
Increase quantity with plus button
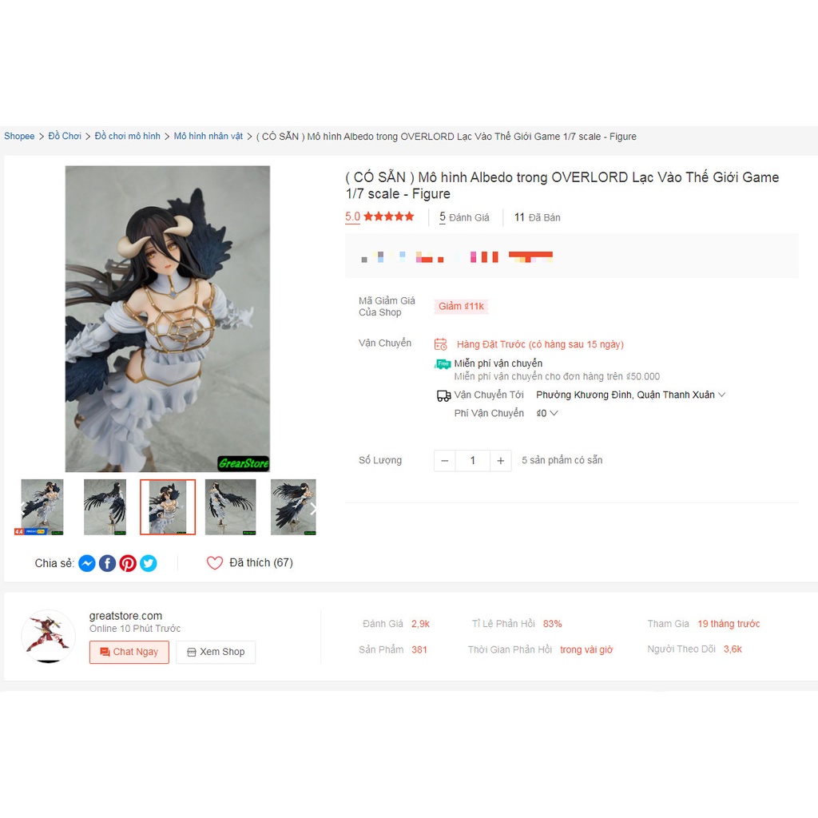[x=501, y=461]
